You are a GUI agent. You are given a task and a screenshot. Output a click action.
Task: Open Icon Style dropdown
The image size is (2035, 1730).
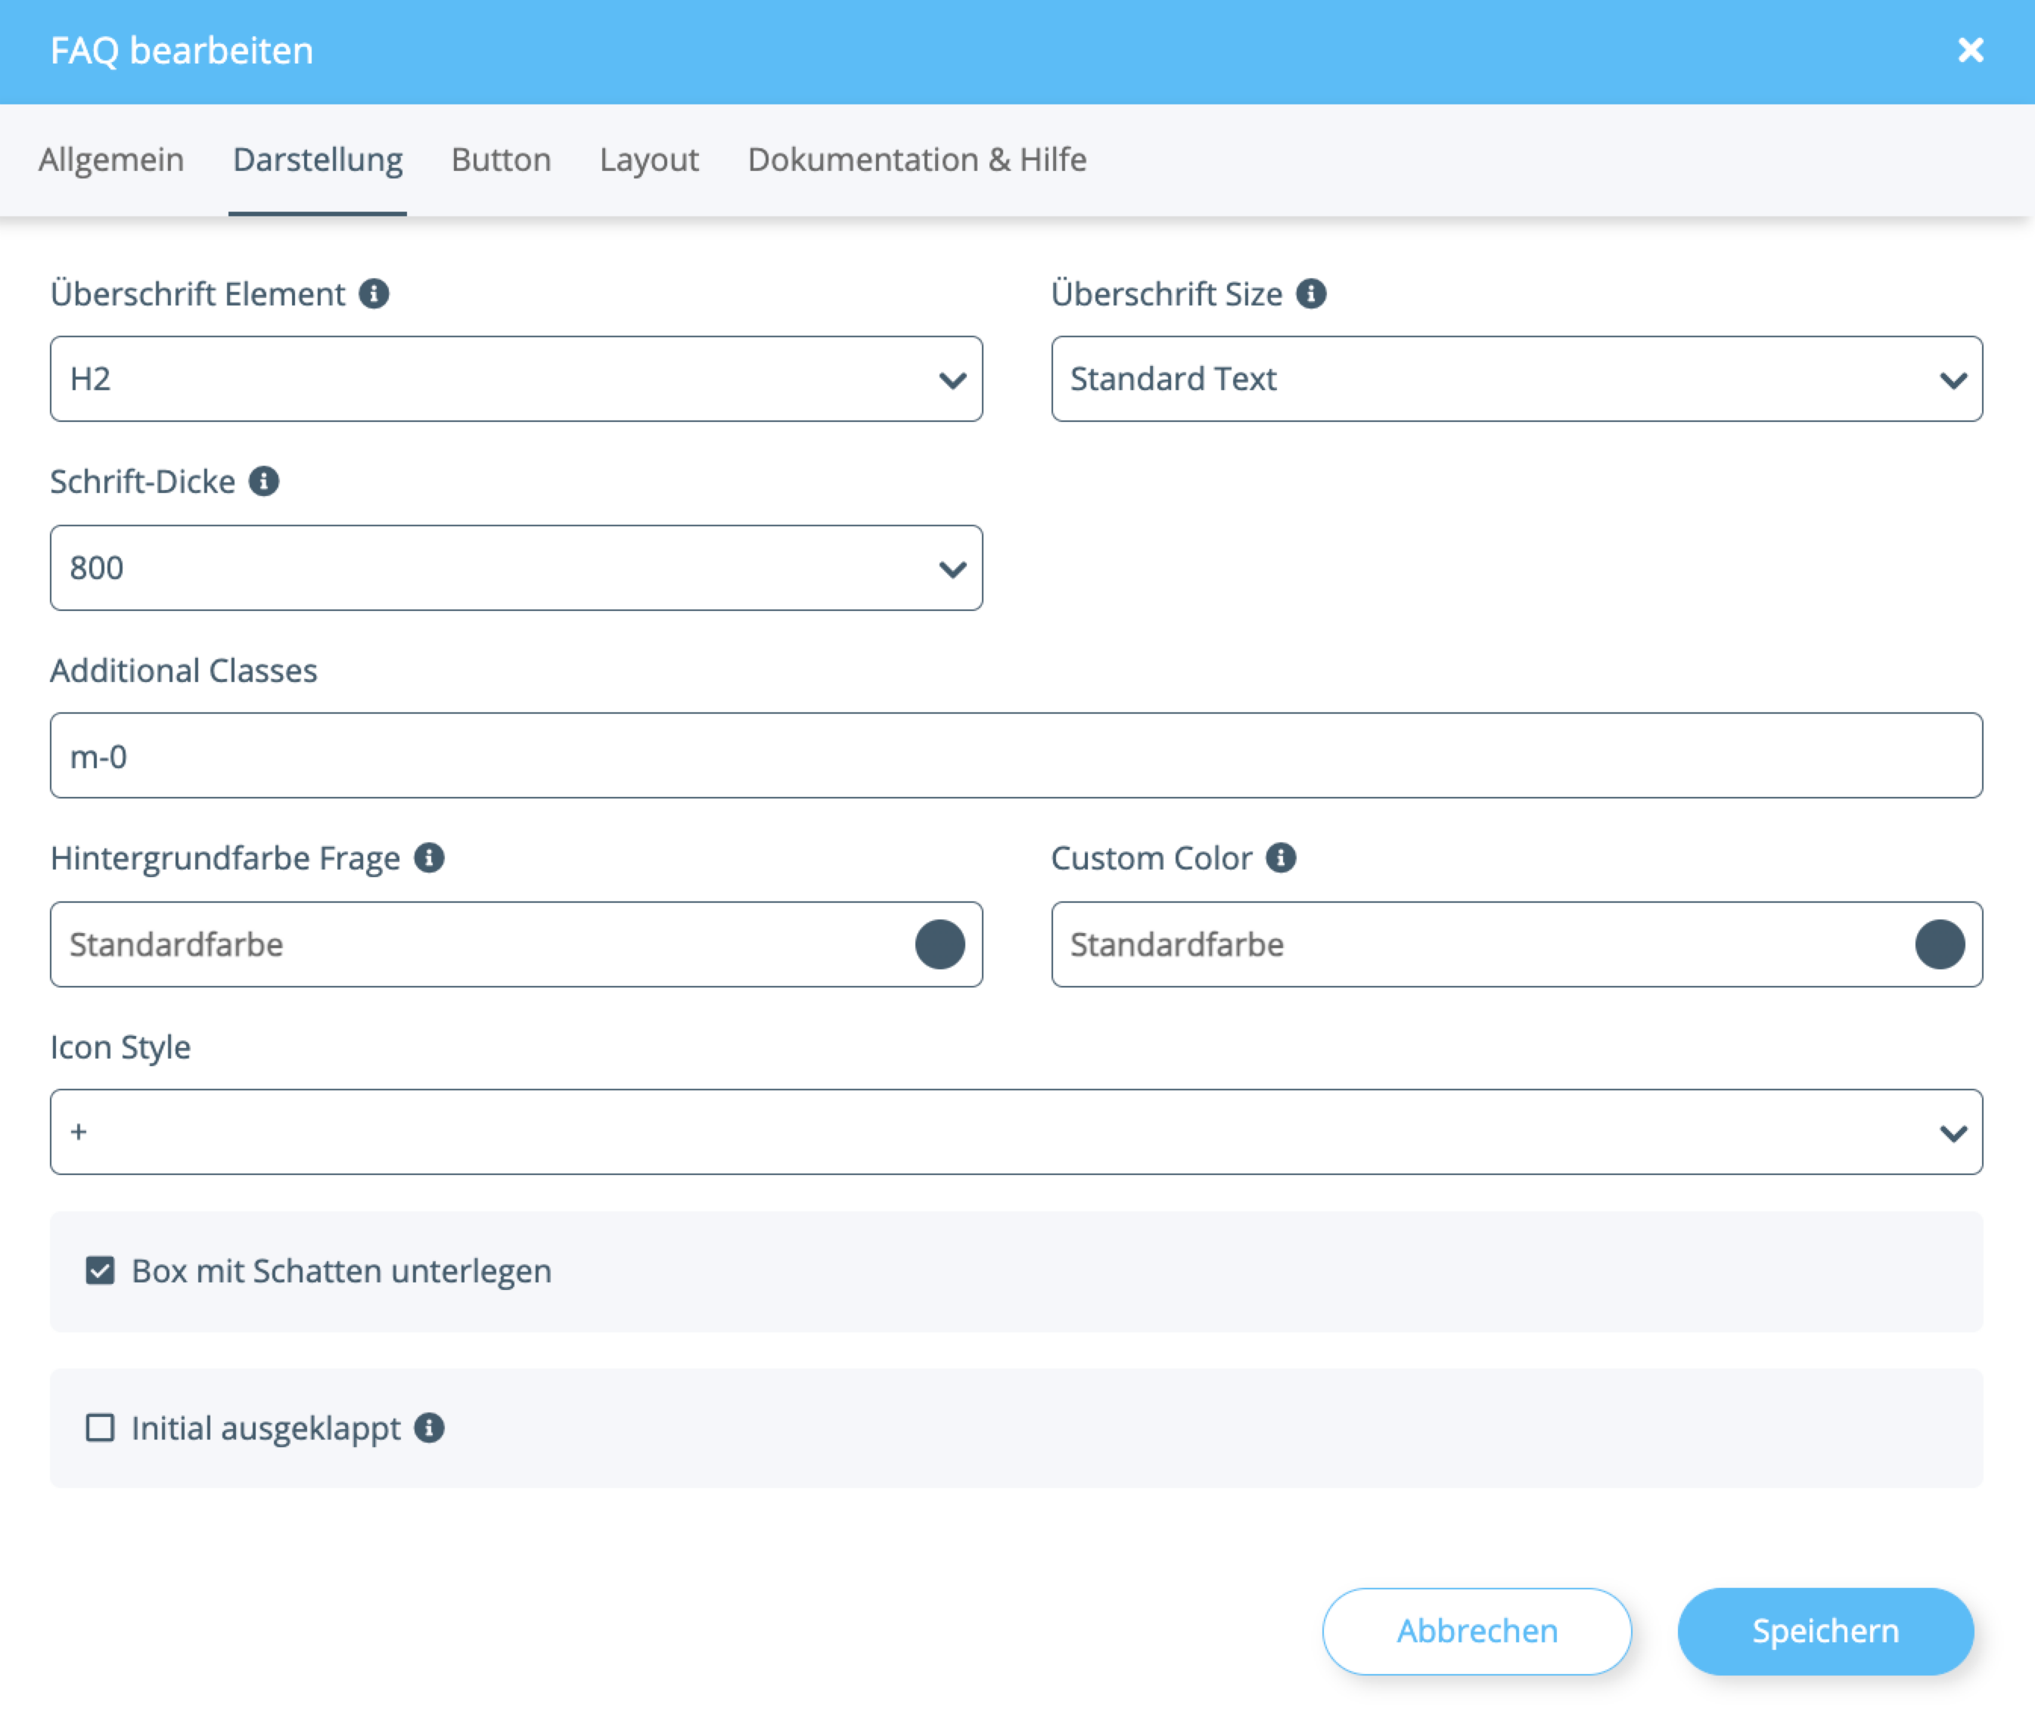(x=1015, y=1132)
